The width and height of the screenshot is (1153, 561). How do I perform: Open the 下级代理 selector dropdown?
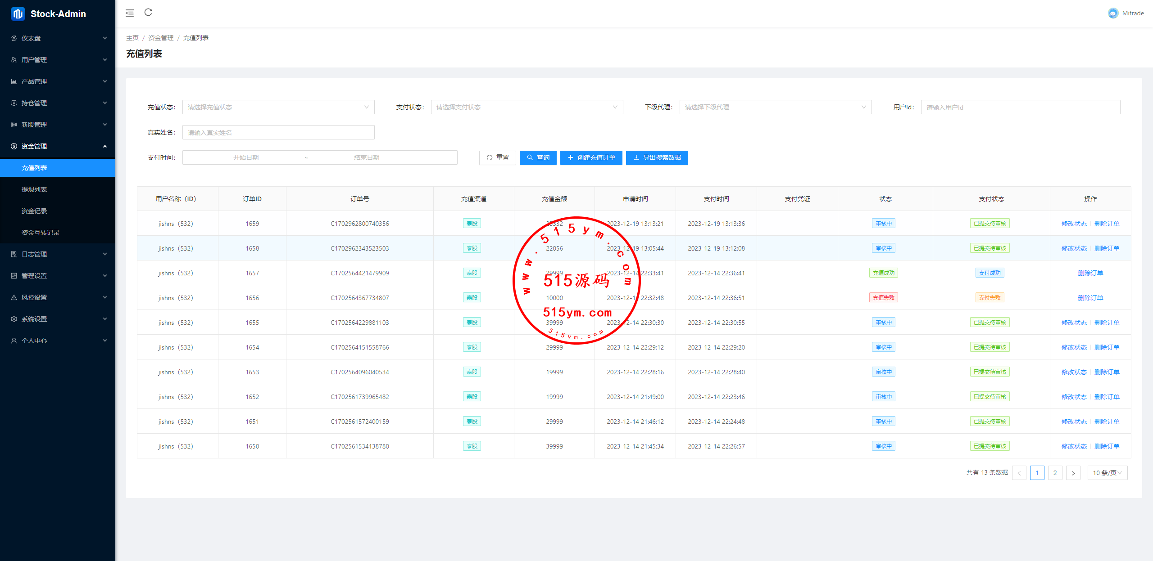tap(775, 107)
